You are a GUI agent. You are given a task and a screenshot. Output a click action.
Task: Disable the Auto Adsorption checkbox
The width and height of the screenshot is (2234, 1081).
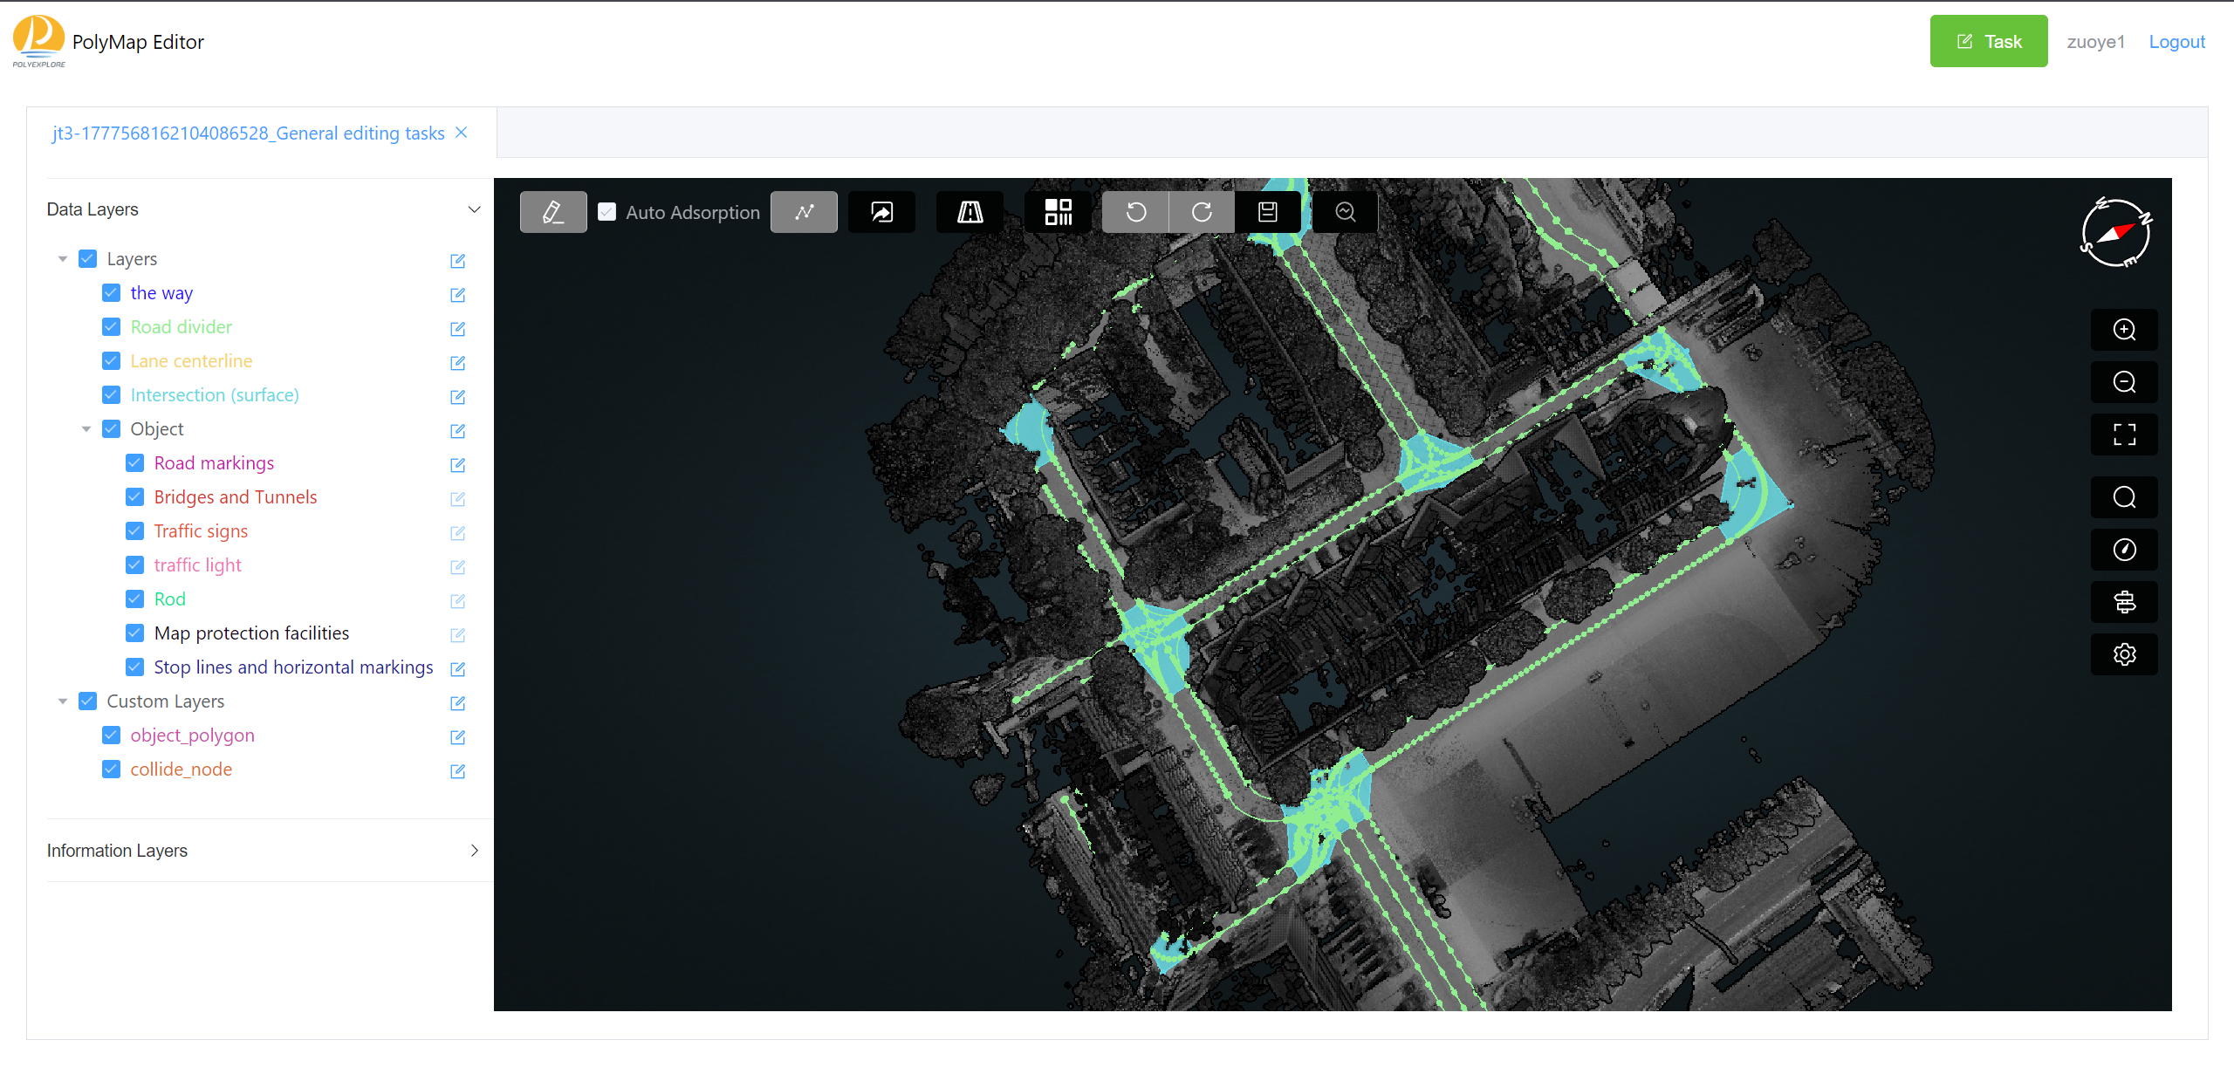click(x=607, y=211)
